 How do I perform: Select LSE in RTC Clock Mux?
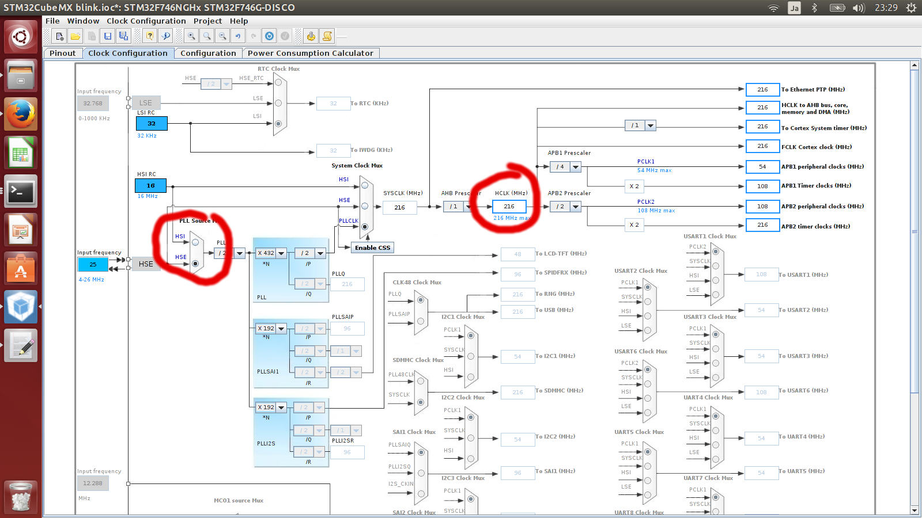pos(278,103)
